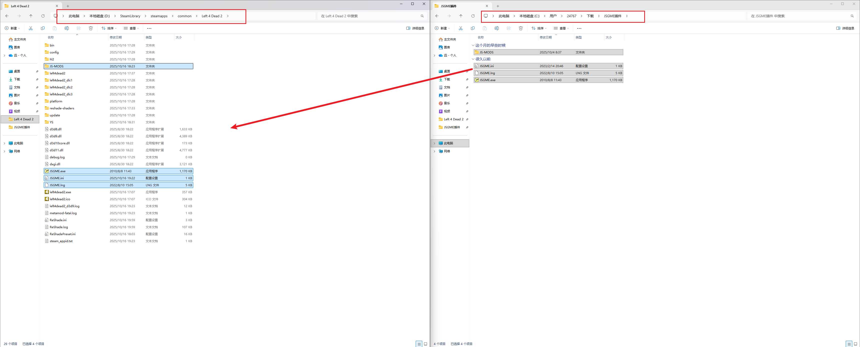Open 新建 button in left window
Screen dimensions: 860x347
click(12, 28)
